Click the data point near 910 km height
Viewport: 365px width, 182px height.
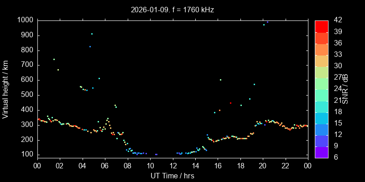coord(92,34)
